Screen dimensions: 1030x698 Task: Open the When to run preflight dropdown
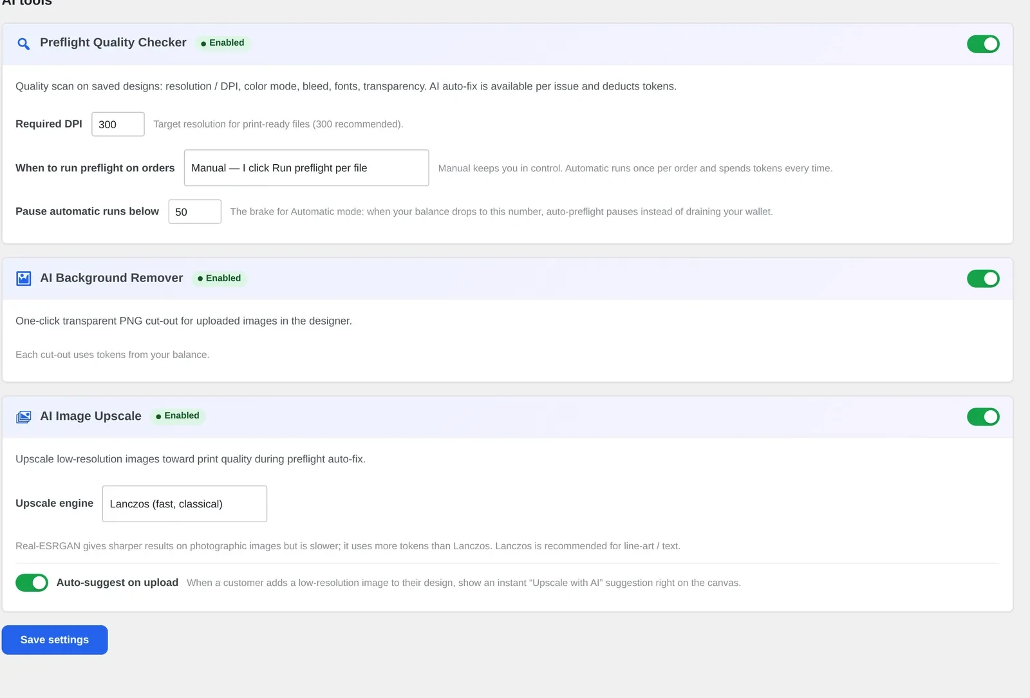tap(306, 168)
